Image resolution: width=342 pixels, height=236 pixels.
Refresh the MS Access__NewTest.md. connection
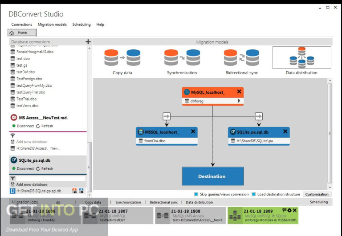pyautogui.click(x=45, y=126)
